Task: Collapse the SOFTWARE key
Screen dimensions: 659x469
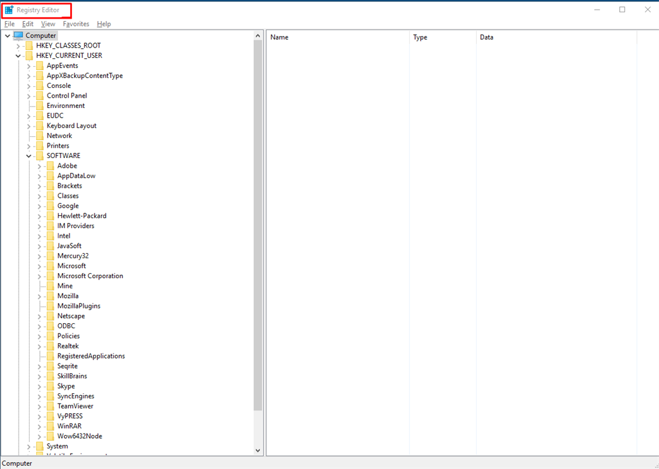Action: click(x=28, y=156)
